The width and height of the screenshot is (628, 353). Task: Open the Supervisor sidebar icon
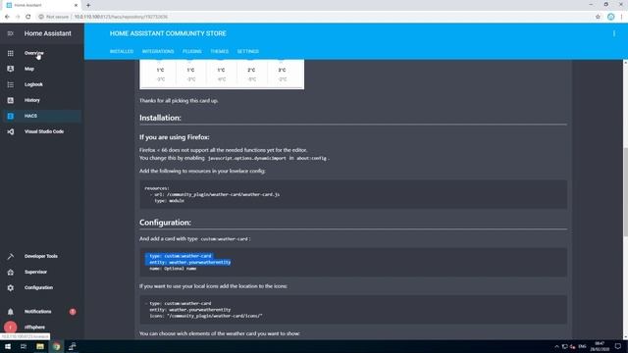click(x=11, y=273)
